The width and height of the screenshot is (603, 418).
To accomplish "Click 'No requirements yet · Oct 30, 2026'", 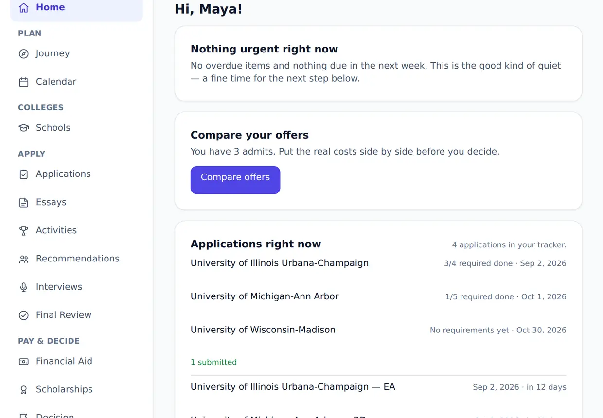I will tap(498, 330).
